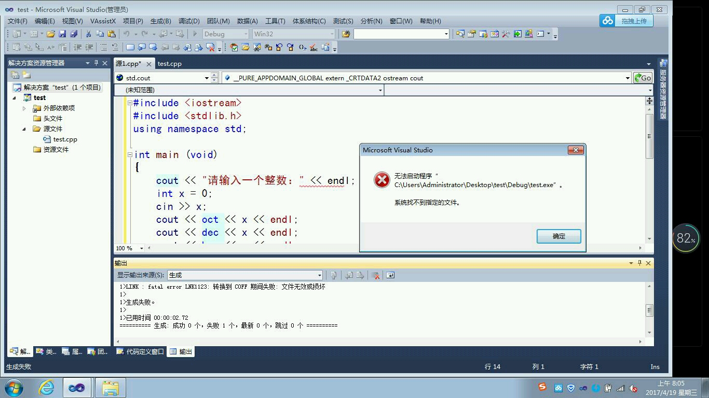This screenshot has height=398, width=709.
Task: Close the 源1.cpp* tab
Action: [x=148, y=64]
